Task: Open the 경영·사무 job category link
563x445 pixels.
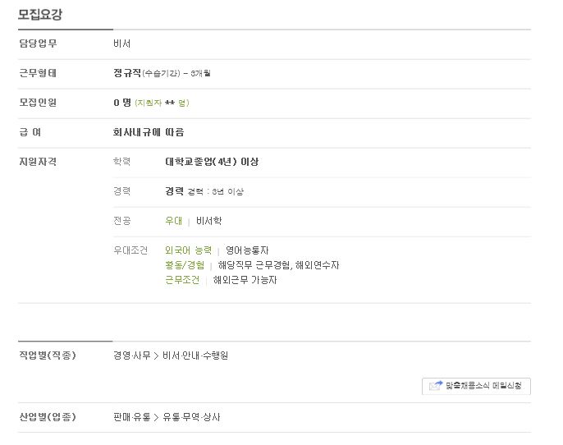Action: (x=132, y=356)
